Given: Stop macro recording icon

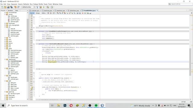Looking at the screenshot, I should coord(85,13).
